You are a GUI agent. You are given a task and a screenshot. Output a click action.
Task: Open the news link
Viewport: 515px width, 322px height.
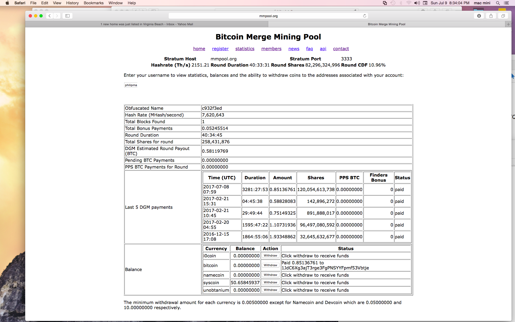(x=294, y=49)
